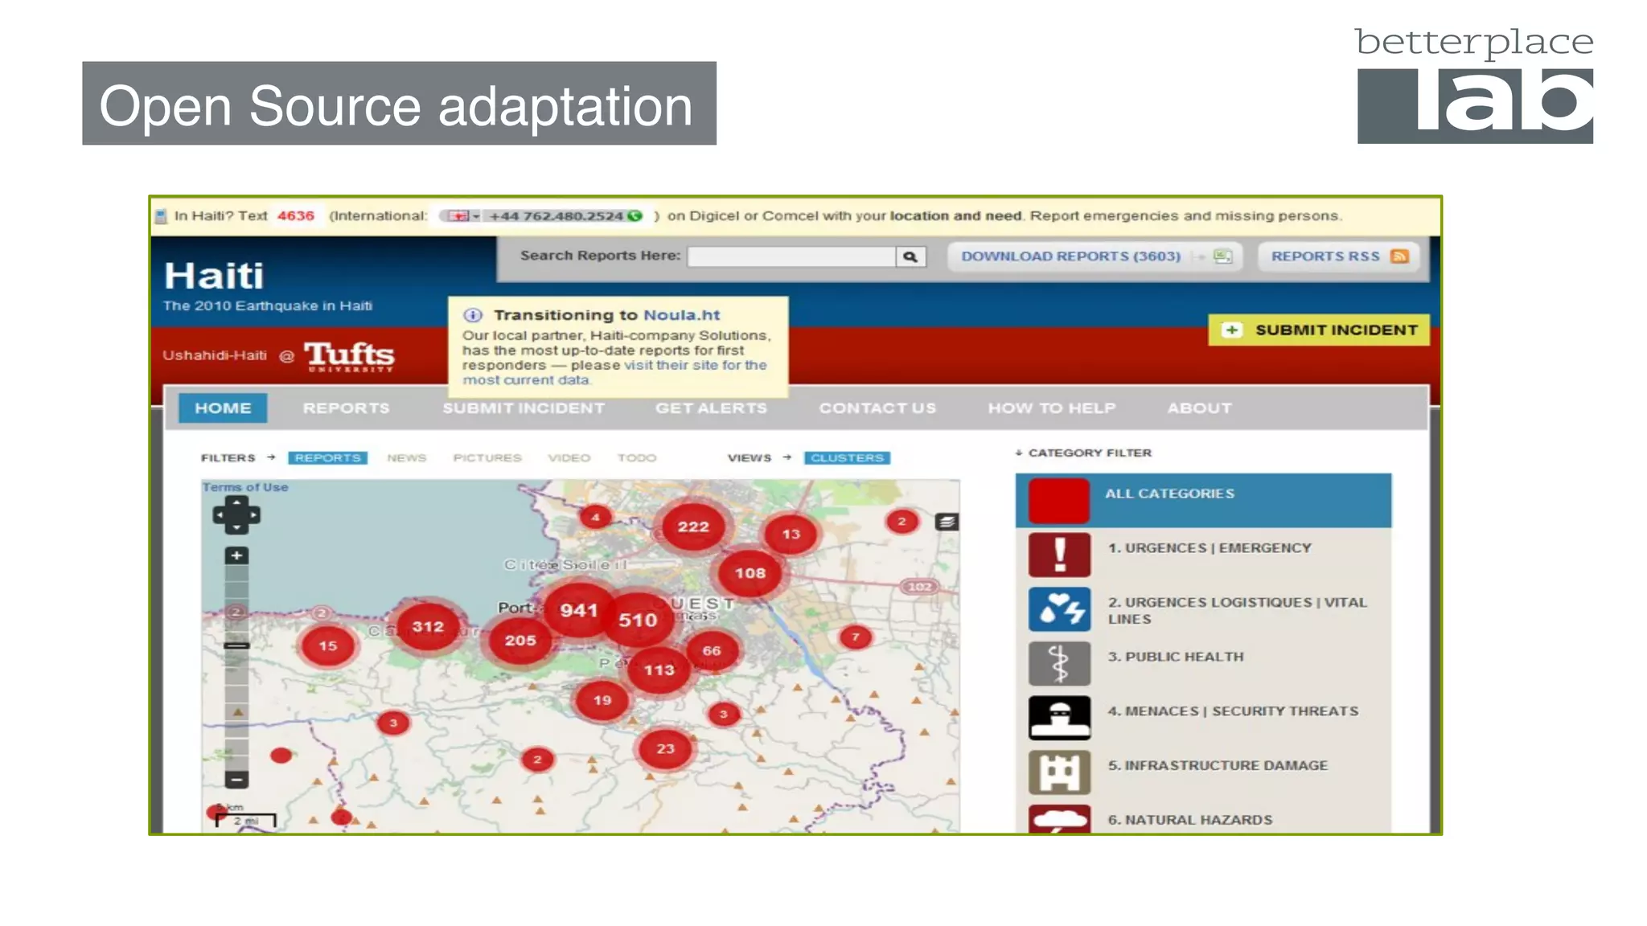The width and height of the screenshot is (1647, 926).
Task: Toggle the Clusters view
Action: 847,458
